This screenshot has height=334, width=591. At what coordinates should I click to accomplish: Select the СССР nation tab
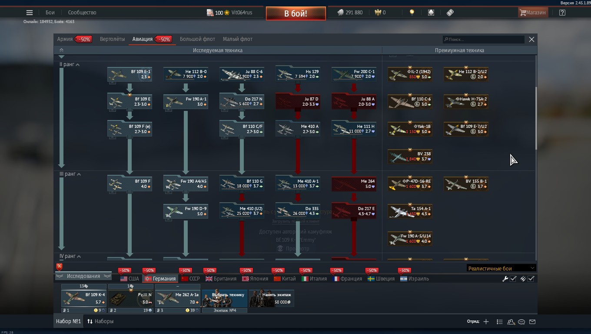(190, 279)
